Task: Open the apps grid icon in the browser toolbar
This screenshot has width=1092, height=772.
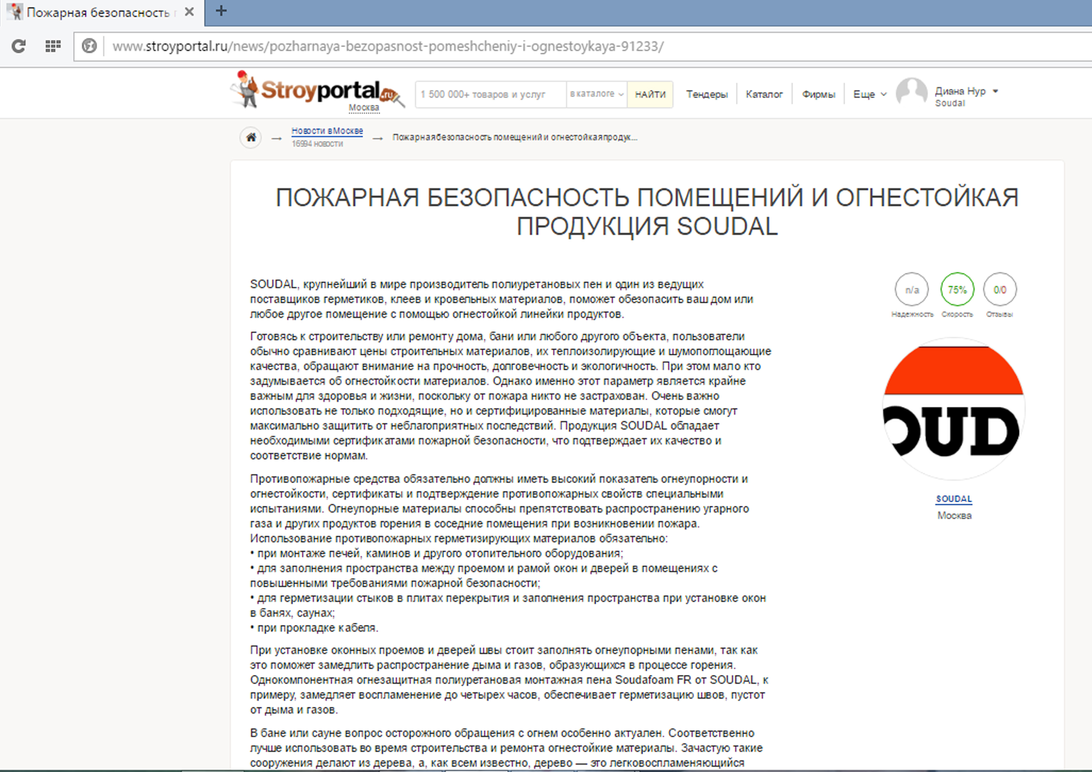Action: 53,46
